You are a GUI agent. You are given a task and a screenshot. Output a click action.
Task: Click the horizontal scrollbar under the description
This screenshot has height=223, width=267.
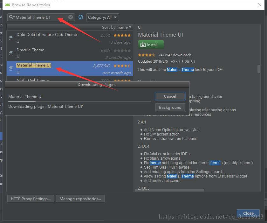[x=170, y=190]
